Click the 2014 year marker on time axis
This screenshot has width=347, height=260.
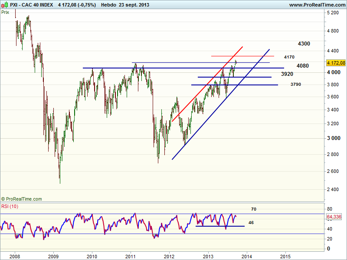coord(247,256)
